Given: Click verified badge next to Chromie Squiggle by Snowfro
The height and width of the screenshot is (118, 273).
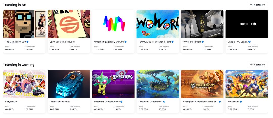Looking at the screenshot, I should (x=126, y=42).
